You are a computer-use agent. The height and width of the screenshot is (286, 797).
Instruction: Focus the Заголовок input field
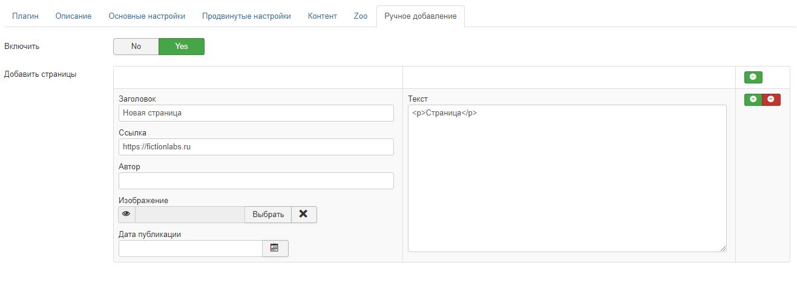tap(256, 113)
